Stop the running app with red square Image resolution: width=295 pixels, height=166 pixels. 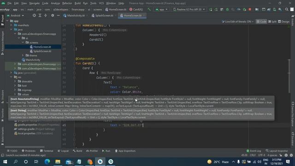click(x=250, y=9)
